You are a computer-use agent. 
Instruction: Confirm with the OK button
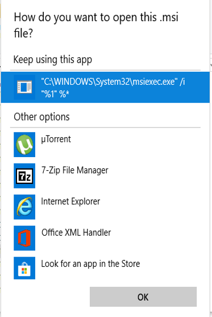point(143,297)
